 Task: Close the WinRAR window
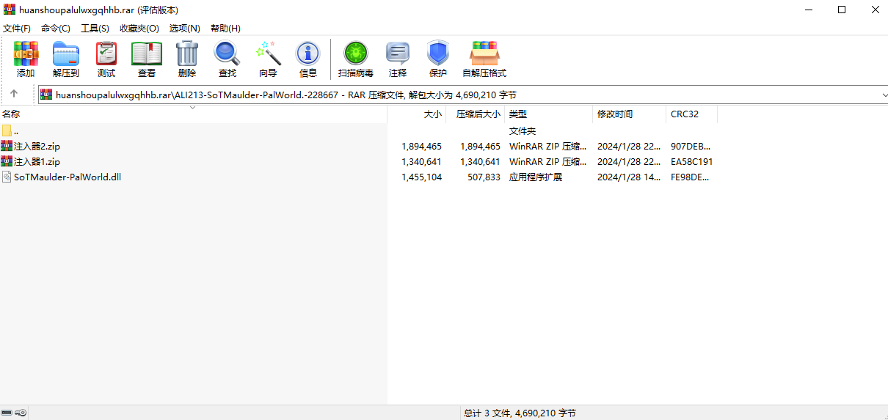875,10
